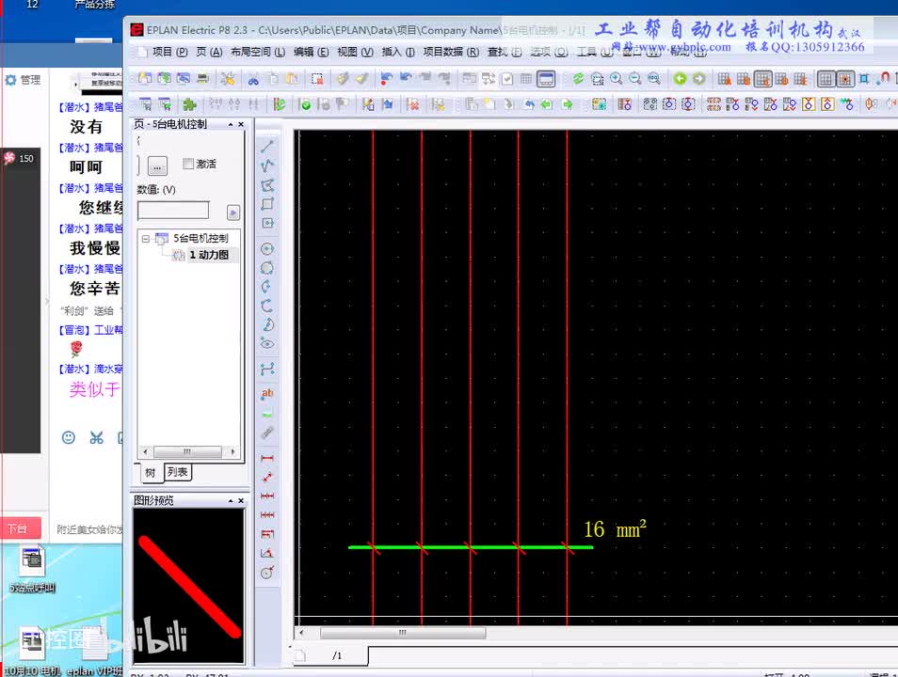The height and width of the screenshot is (677, 898).
Task: Click the page tree horizontal scrollbar
Action: [188, 451]
